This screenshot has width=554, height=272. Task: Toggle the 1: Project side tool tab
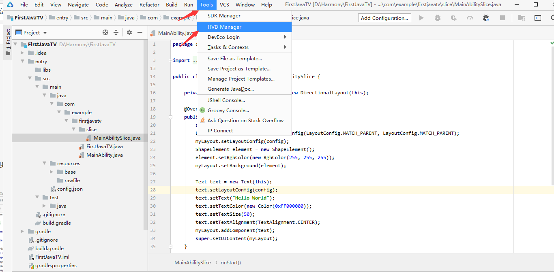tap(8, 42)
